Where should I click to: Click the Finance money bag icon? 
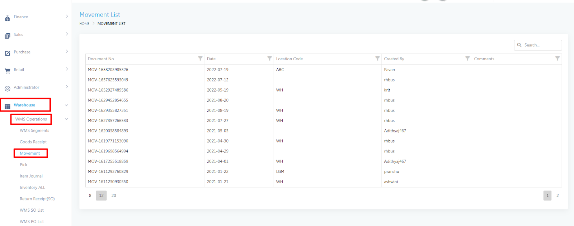(8, 18)
